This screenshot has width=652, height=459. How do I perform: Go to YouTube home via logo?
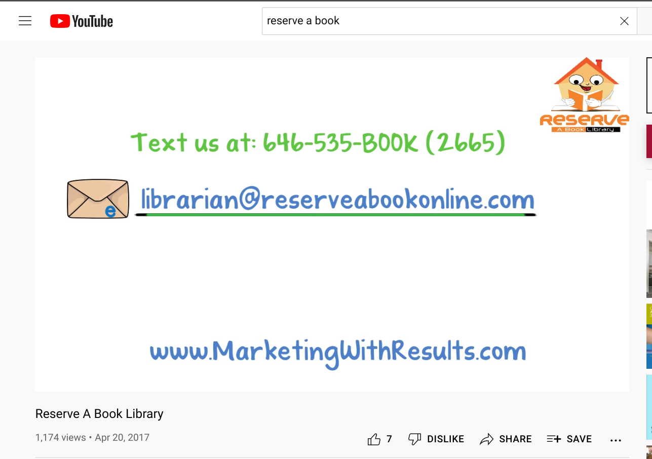tap(82, 21)
